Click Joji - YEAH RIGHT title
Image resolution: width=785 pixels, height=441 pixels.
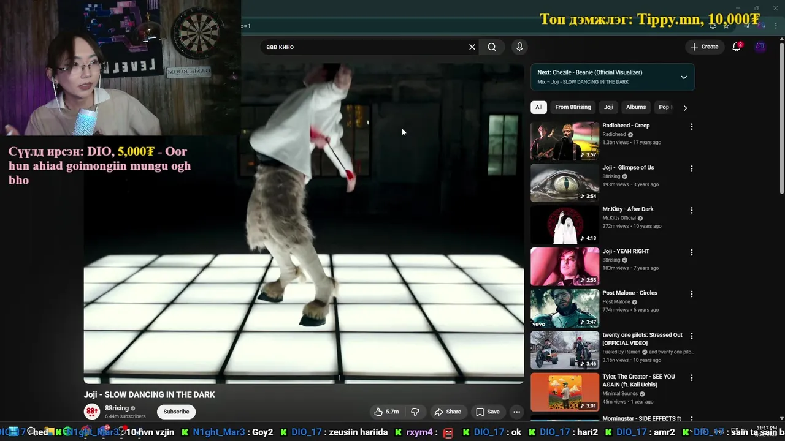626,251
